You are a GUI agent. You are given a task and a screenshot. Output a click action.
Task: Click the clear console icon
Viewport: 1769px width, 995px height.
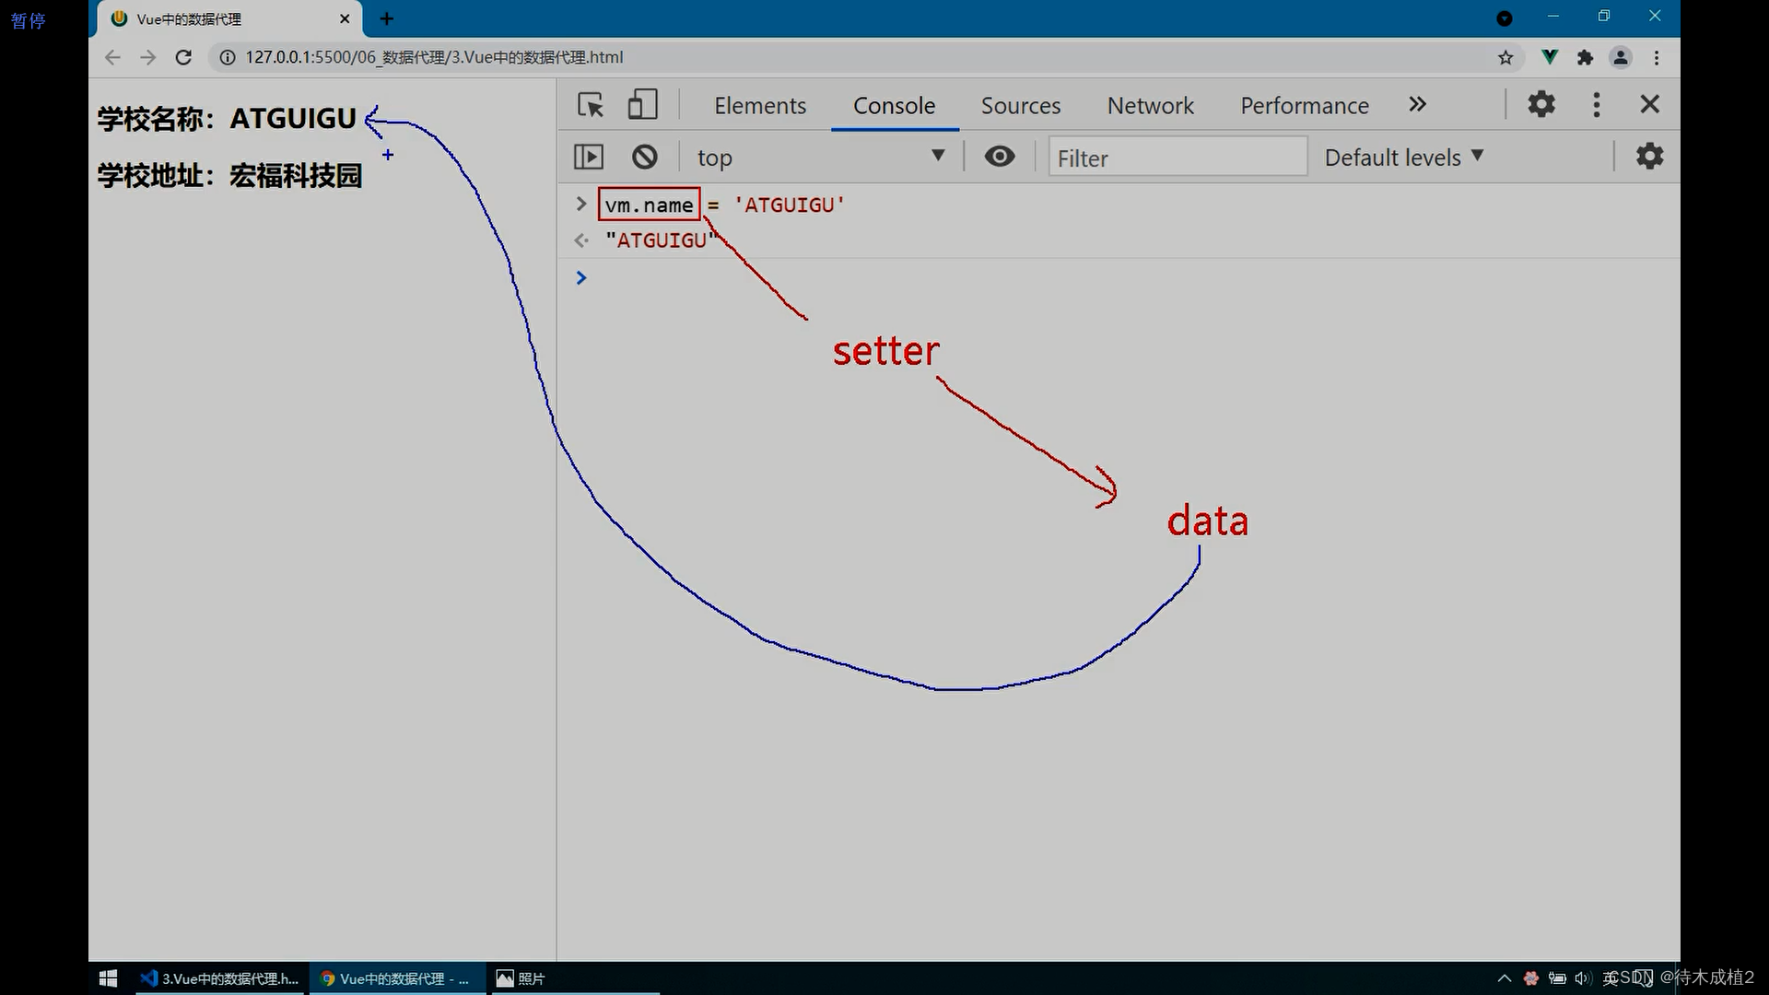coord(644,156)
